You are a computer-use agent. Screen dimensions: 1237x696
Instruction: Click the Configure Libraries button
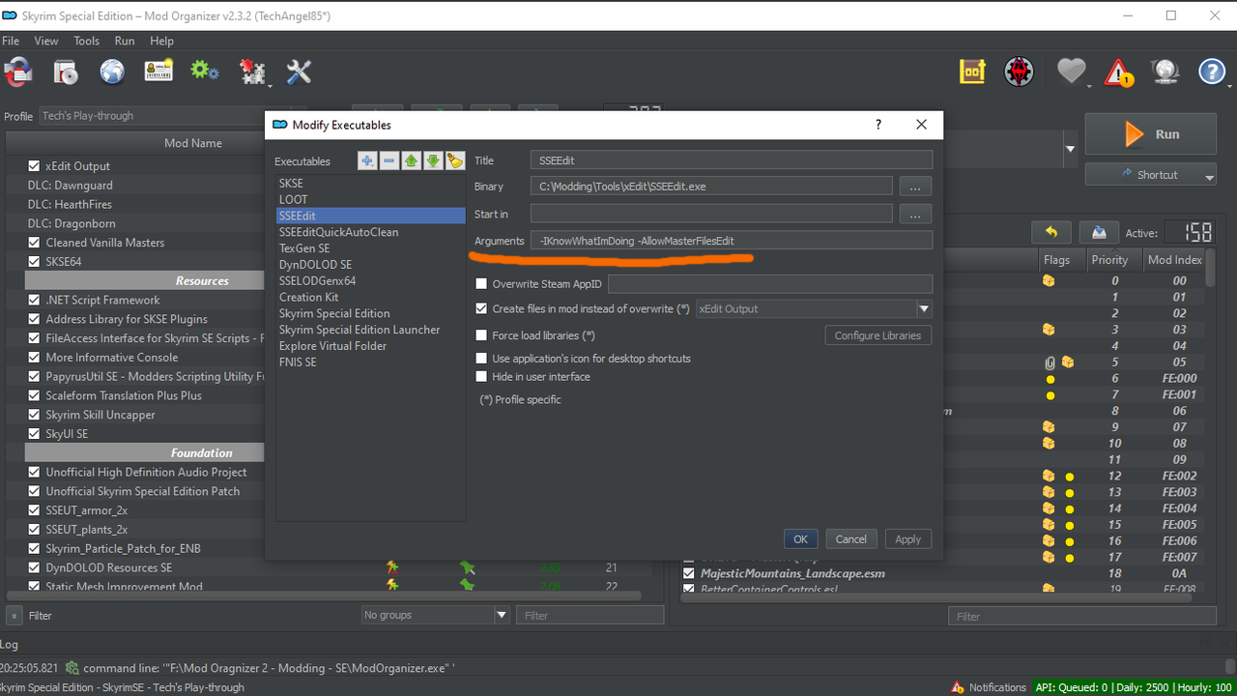point(878,335)
